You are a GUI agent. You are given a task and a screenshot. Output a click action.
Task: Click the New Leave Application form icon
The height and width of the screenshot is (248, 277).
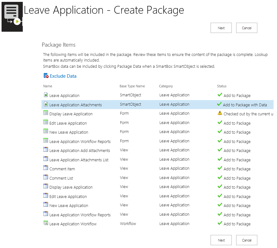point(46,132)
